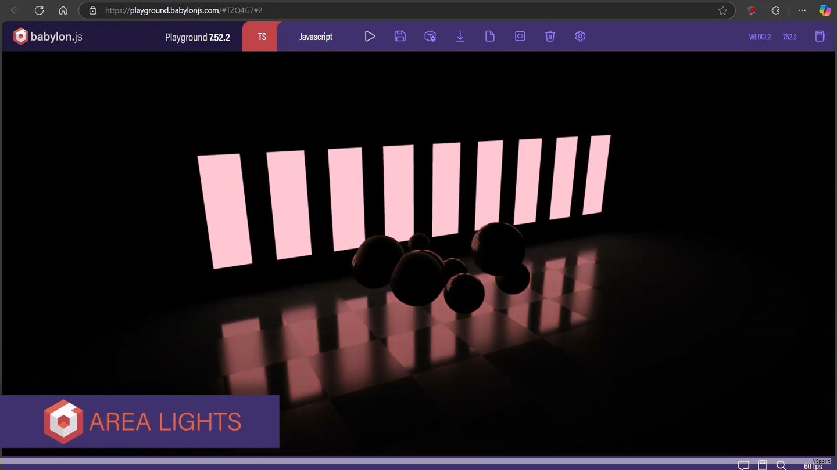Switch language to TS

pos(262,37)
